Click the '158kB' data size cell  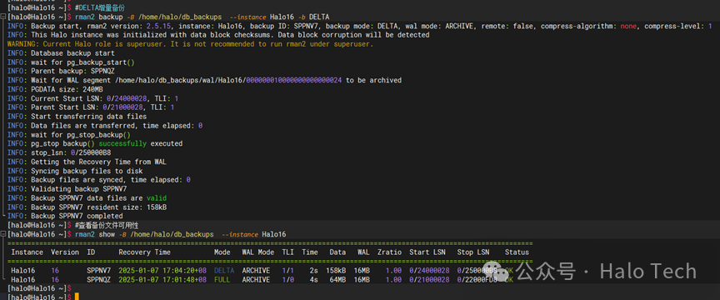pyautogui.click(x=336, y=271)
